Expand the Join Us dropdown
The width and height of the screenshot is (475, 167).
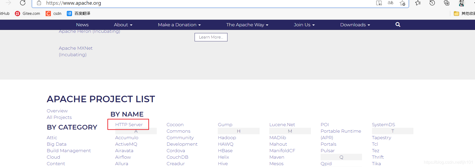(304, 25)
